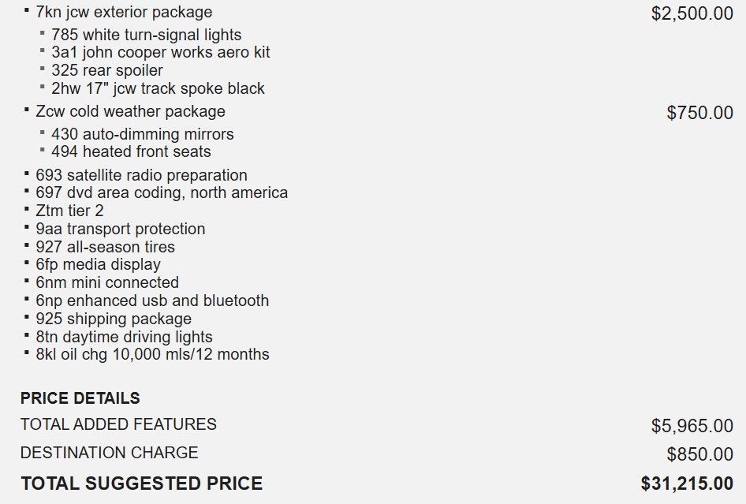Click Zcw cold weather package heading
This screenshot has width=746, height=504.
coord(130,111)
